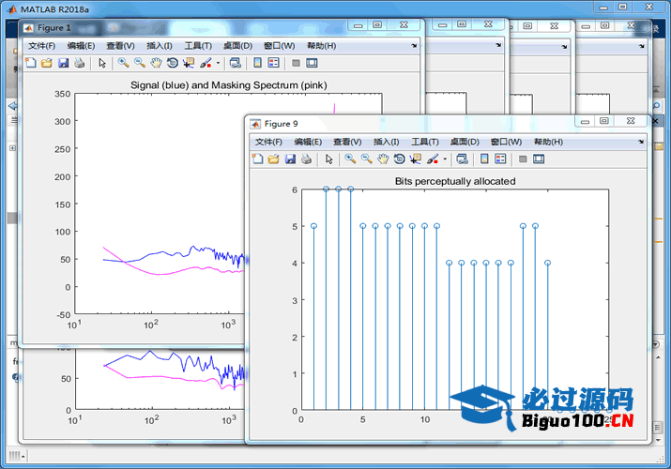The width and height of the screenshot is (671, 469).
Task: Select Pan hand tool in Figure 1
Action: pos(156,63)
